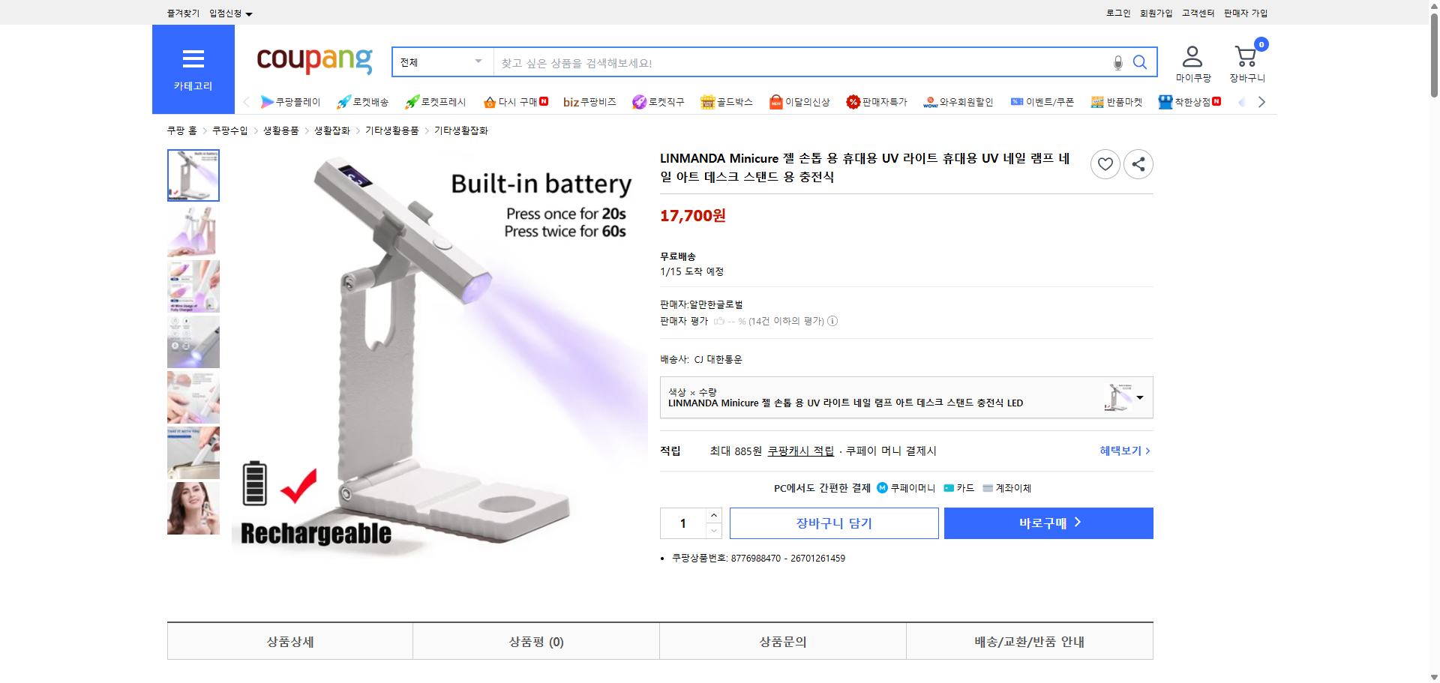The width and height of the screenshot is (1440, 683).
Task: Select the first product image thumbnail
Action: click(x=193, y=175)
